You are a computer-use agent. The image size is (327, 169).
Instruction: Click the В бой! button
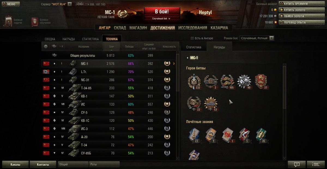(x=162, y=12)
